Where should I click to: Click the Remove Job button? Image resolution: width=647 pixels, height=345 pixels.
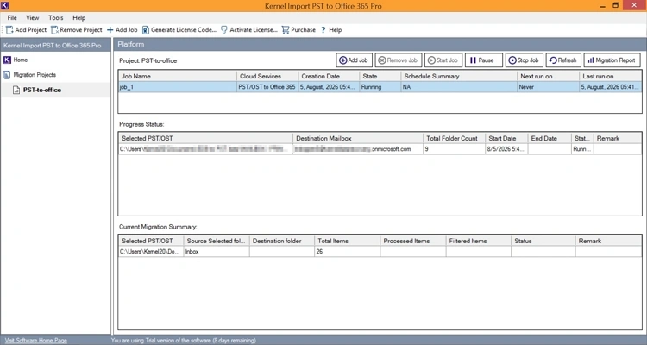click(399, 60)
